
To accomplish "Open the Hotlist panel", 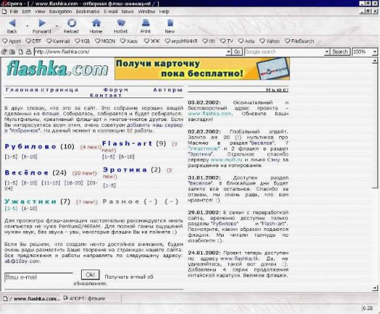I will tap(121, 26).
